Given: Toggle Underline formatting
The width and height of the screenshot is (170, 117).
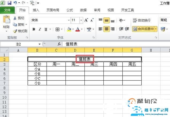Looking at the screenshot, I should pyautogui.click(x=46, y=29).
